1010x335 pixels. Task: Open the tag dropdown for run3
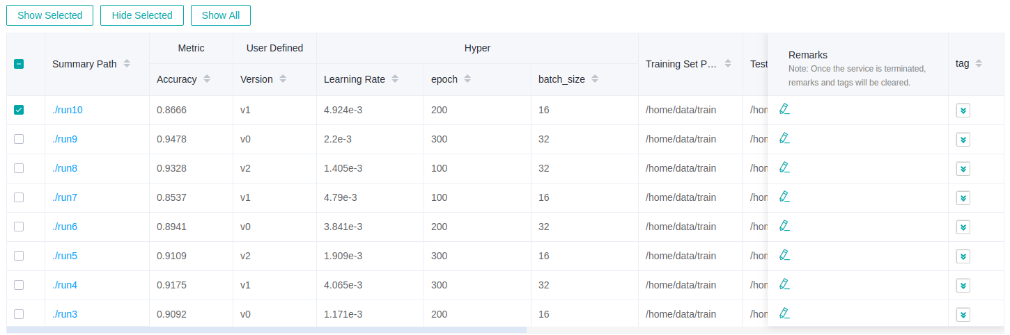point(963,315)
